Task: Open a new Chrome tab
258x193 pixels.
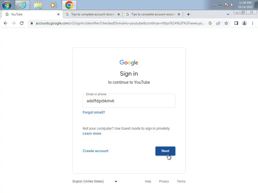Action: 188,14
